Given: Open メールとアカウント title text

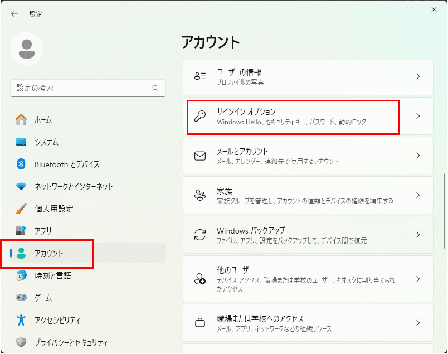Looking at the screenshot, I should pos(242,151).
